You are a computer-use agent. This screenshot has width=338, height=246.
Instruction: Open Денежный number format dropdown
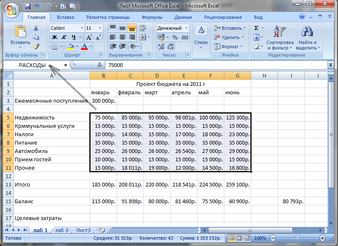pyautogui.click(x=187, y=28)
